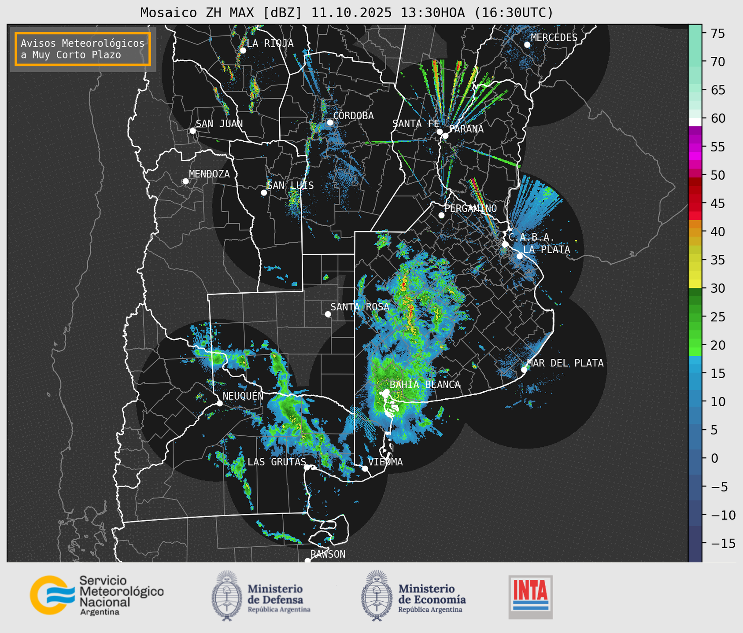Open Avisos Meteorológicos a Muy Corto Plazo box
The width and height of the screenshot is (743, 633).
83,49
